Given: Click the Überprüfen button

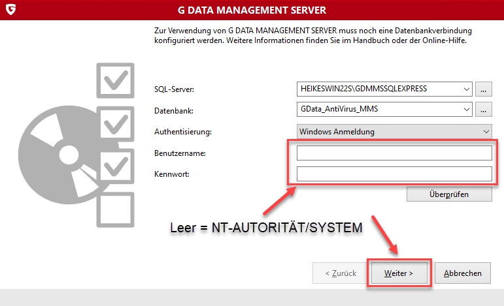Looking at the screenshot, I should pyautogui.click(x=449, y=194).
